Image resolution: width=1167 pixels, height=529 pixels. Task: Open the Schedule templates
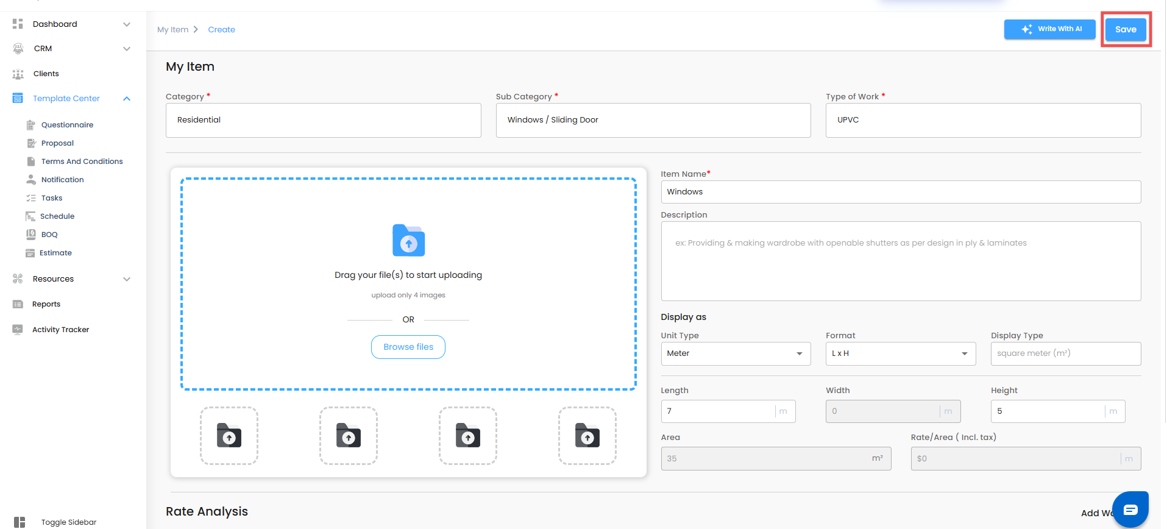[x=57, y=216]
